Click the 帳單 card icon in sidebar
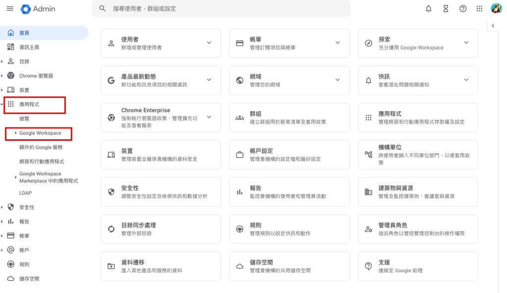This screenshot has width=507, height=293. 11,236
